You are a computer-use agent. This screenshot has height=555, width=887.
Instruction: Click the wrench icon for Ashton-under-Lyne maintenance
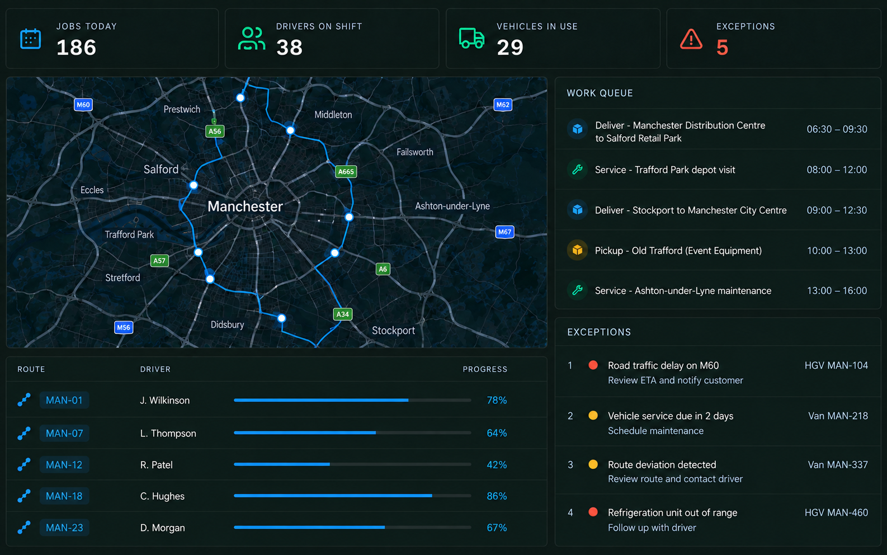(578, 290)
